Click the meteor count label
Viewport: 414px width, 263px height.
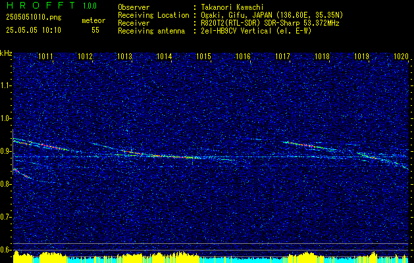coord(93,20)
